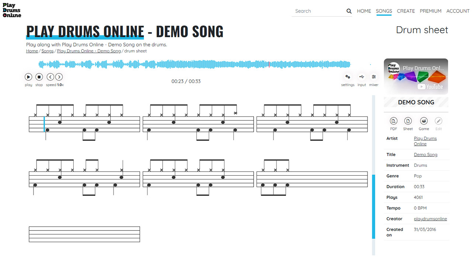Click the playdrumsonline creator link
474x273 pixels.
(430, 219)
